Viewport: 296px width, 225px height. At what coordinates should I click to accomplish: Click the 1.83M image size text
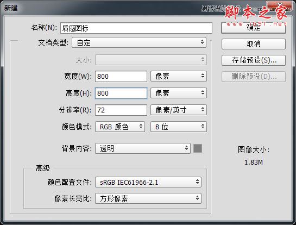254,162
